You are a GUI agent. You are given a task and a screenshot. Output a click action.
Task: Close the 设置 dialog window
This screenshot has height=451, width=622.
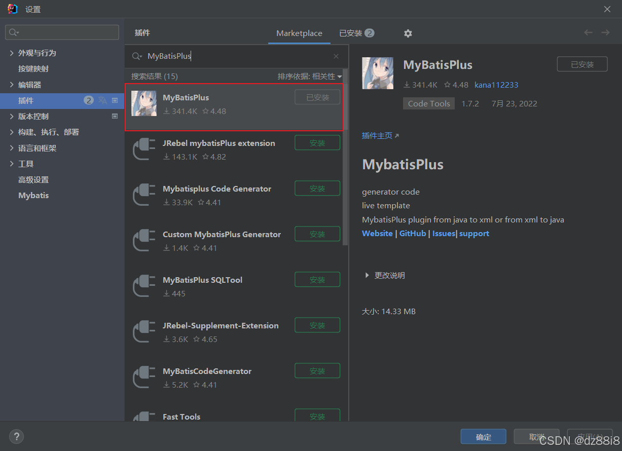pyautogui.click(x=607, y=9)
